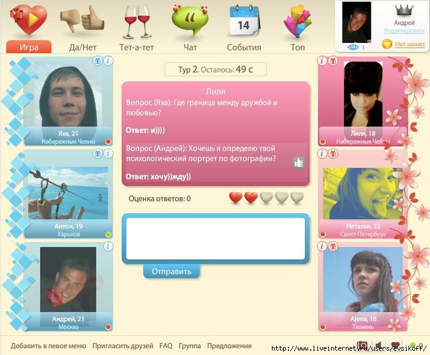Open the info icon on Наталья's card

click(x=322, y=154)
